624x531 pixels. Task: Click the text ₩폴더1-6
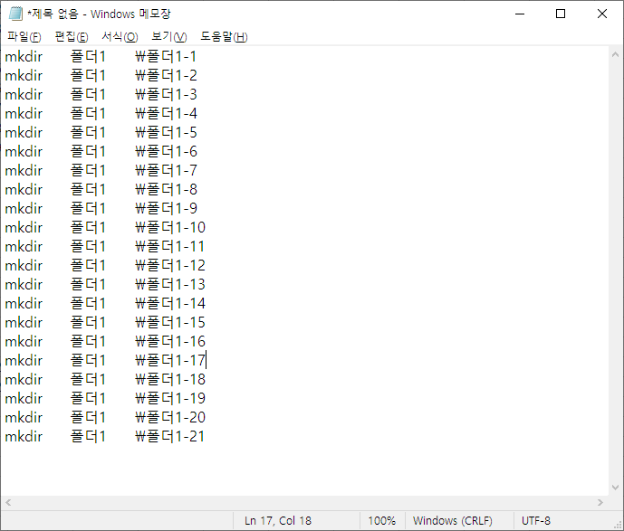[166, 151]
